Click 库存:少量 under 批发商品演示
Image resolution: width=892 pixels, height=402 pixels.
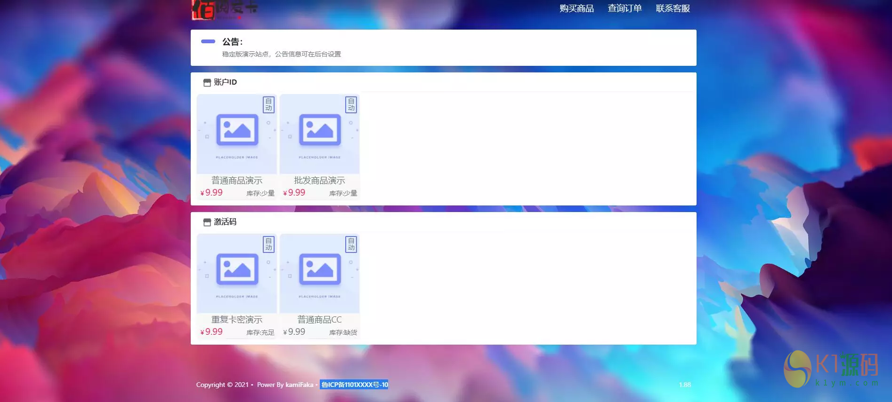(343, 193)
